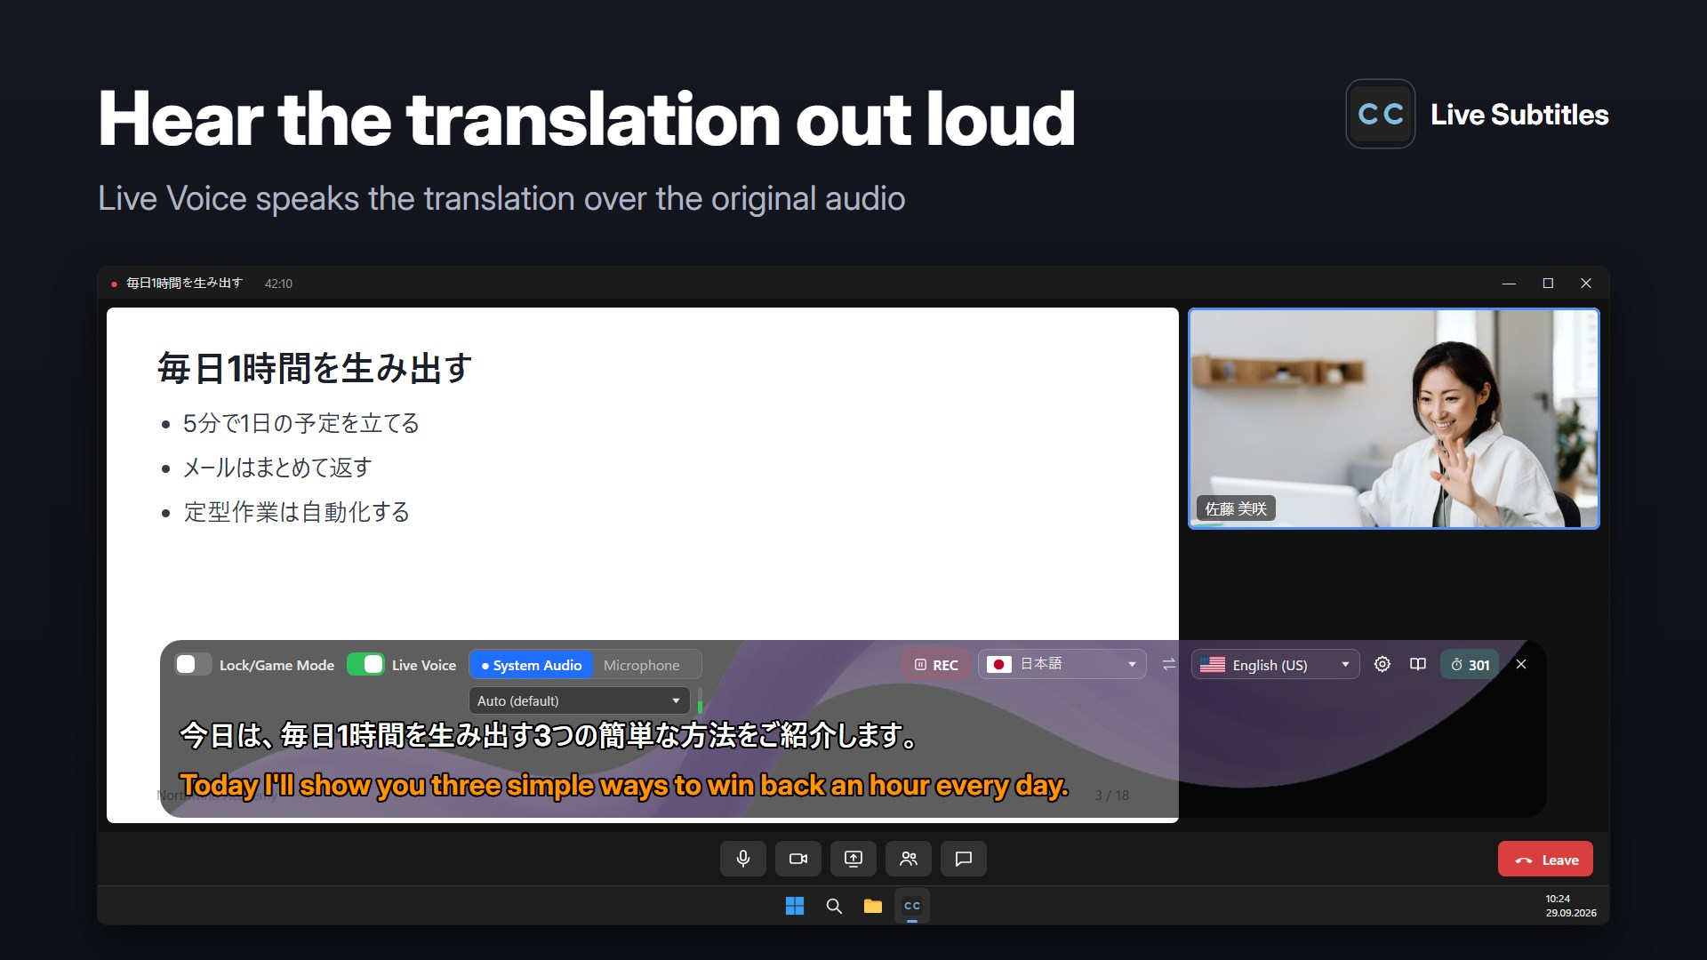The height and width of the screenshot is (960, 1707).
Task: Open the chat bubble icon
Action: tap(963, 859)
